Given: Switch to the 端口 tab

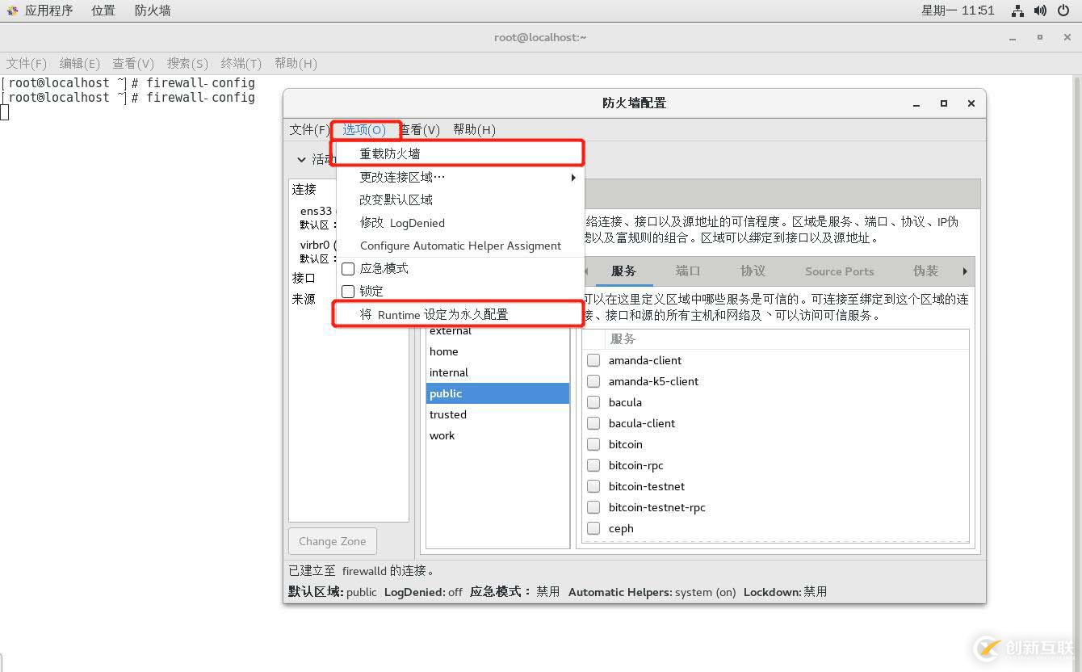Looking at the screenshot, I should (688, 271).
